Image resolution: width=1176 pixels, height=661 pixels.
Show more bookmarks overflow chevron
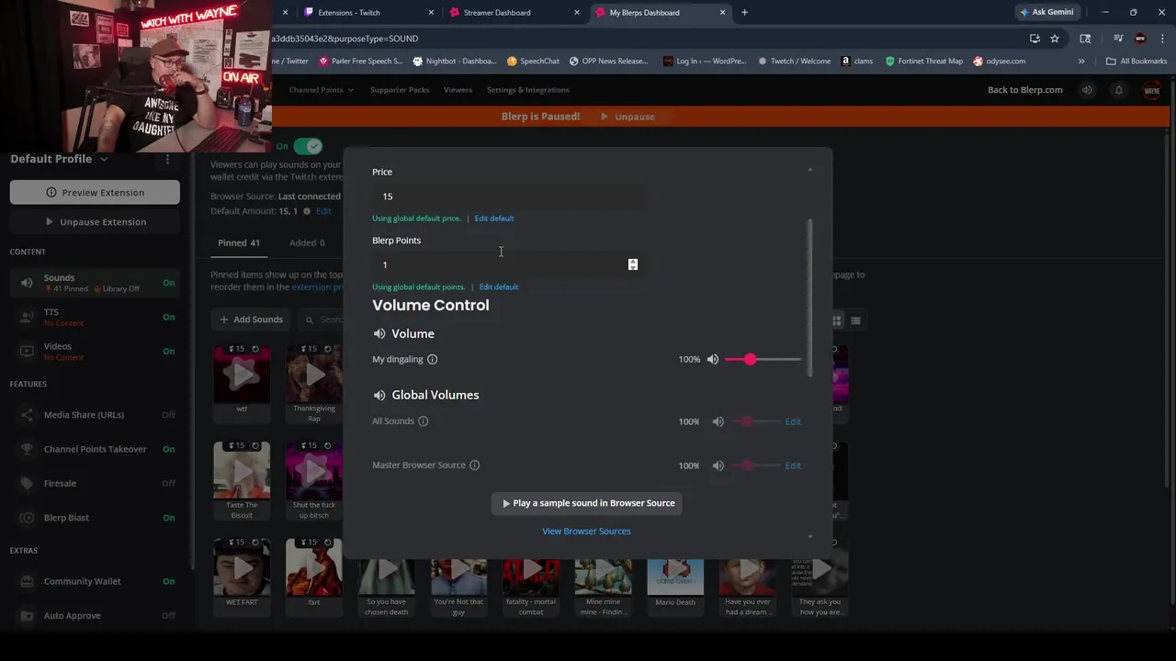tap(1081, 62)
